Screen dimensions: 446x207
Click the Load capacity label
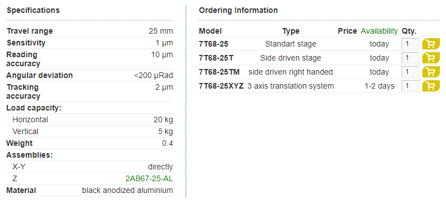[x=34, y=108]
